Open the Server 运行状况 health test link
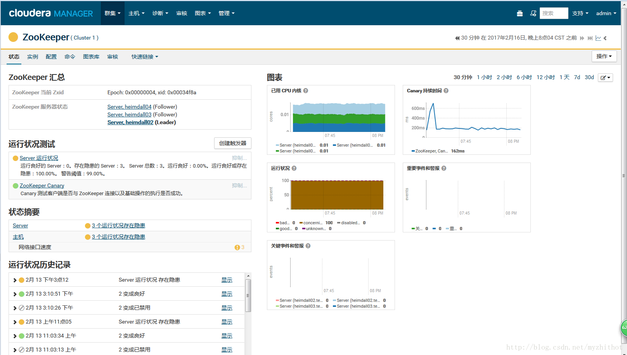This screenshot has width=627, height=355. coord(39,158)
